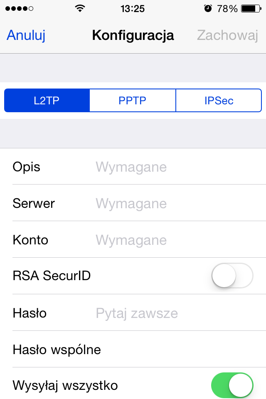
Task: Tap the battery indicator icon
Action: [x=251, y=9]
